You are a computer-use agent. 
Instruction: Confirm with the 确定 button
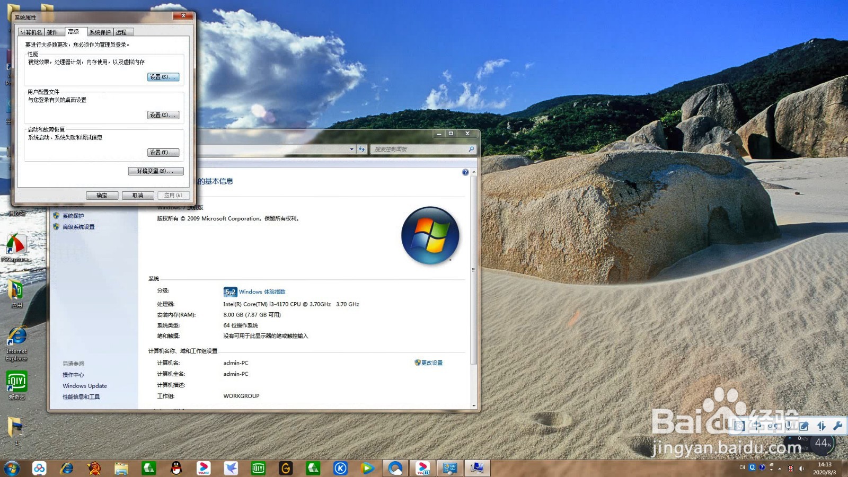coord(102,196)
